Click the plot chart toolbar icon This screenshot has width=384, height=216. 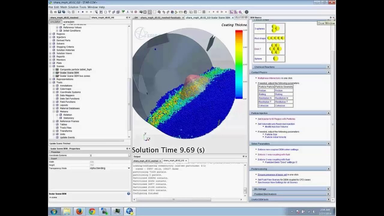[x=191, y=12]
